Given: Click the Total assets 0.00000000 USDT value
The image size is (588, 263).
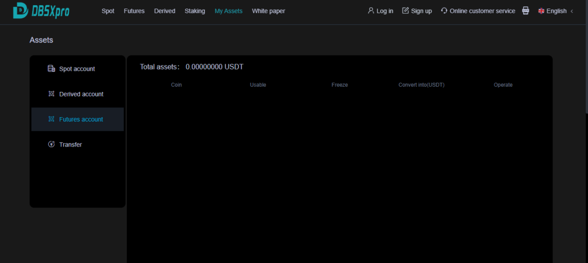Looking at the screenshot, I should pos(215,67).
